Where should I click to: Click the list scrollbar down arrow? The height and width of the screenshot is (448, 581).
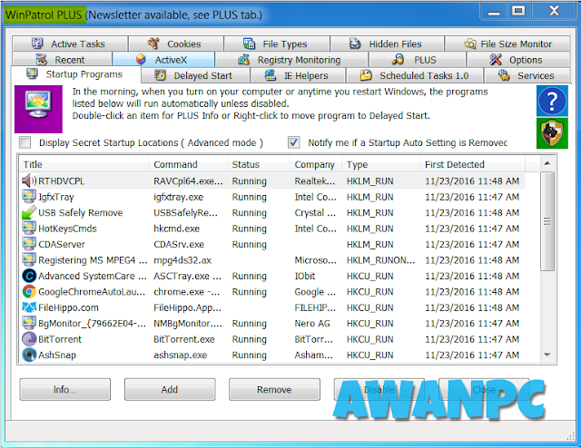[x=547, y=355]
